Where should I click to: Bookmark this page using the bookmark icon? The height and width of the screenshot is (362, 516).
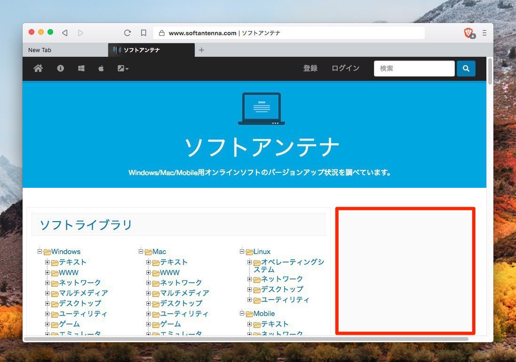point(143,33)
